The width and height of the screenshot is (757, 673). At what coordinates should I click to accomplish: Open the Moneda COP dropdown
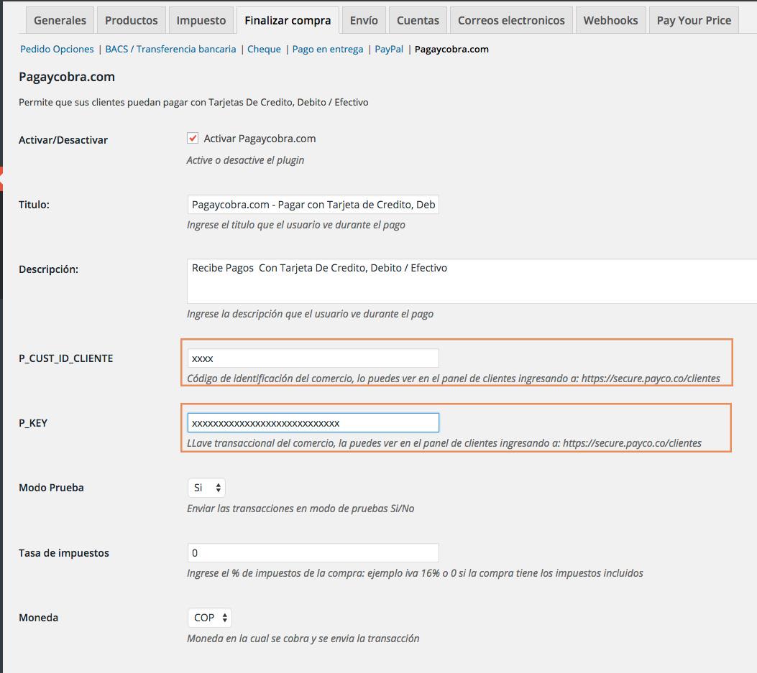210,618
